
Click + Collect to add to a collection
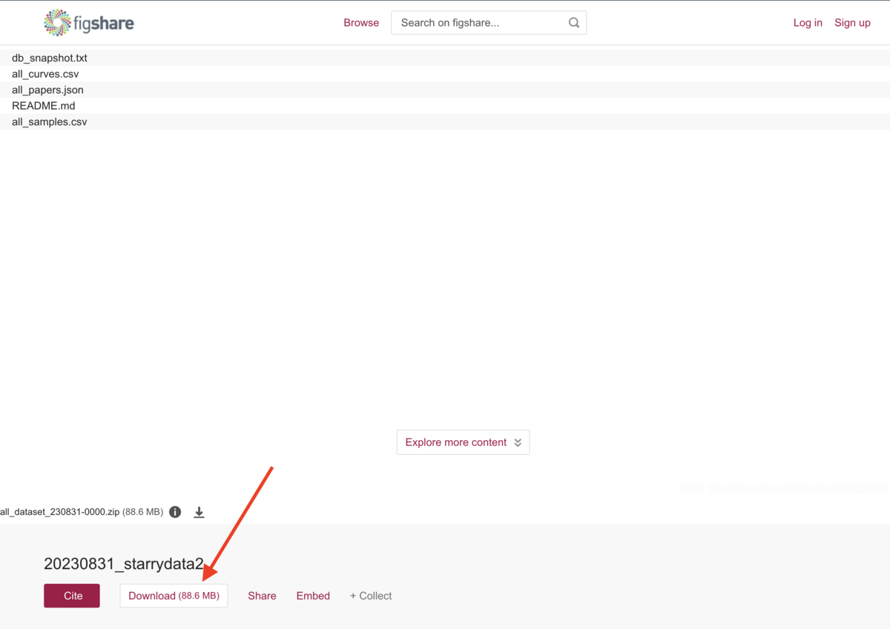(371, 596)
